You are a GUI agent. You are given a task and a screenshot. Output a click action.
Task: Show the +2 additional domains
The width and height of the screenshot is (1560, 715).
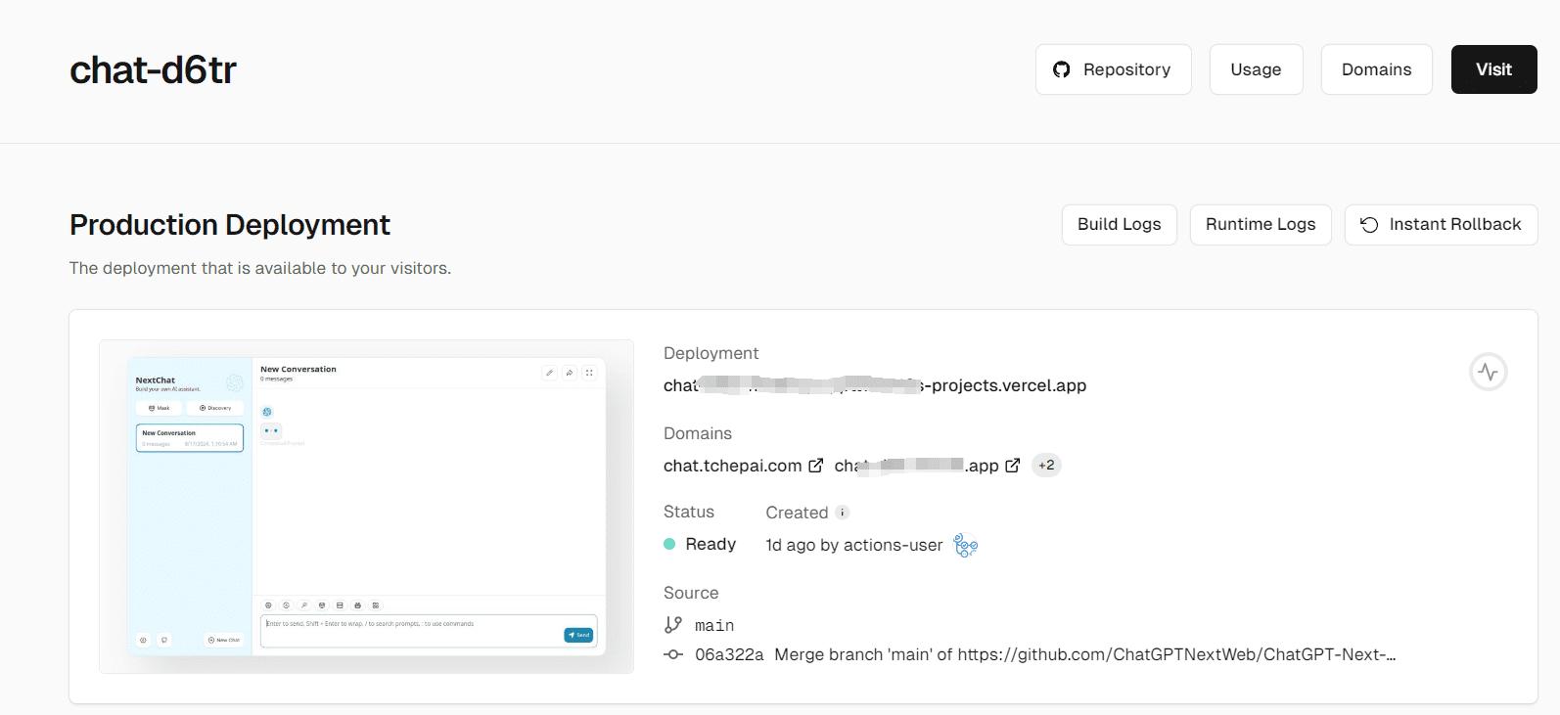1046,466
